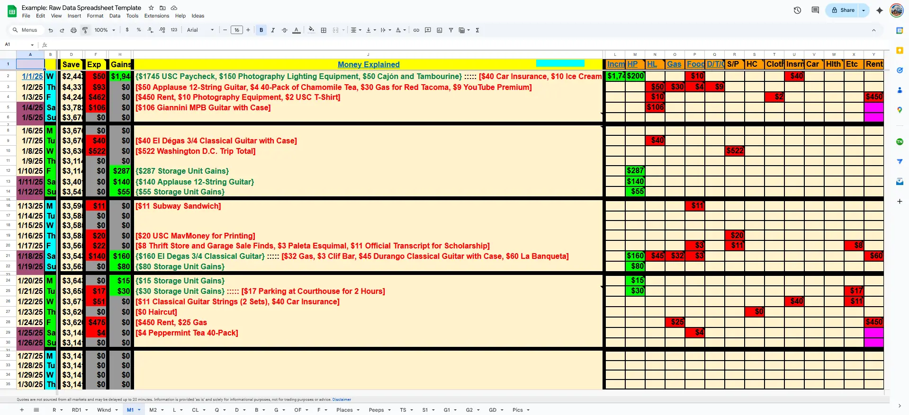The image size is (909, 415).
Task: Open the Format menu
Action: [95, 16]
